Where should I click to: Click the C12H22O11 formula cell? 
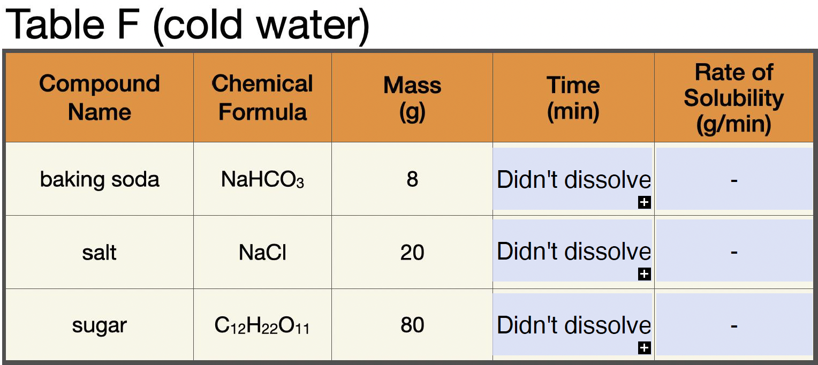tap(263, 325)
